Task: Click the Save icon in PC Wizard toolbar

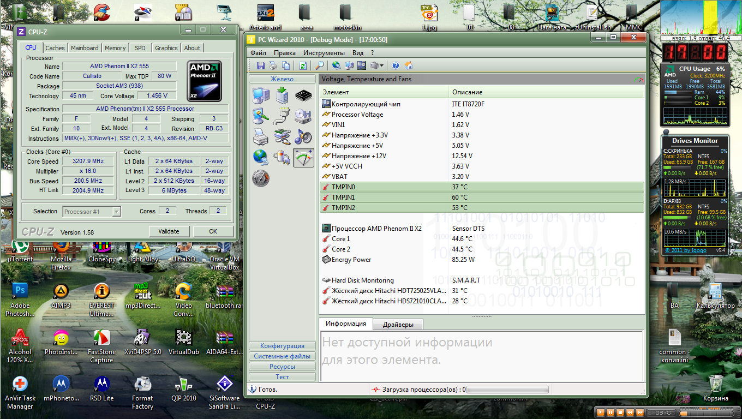Action: (x=261, y=65)
